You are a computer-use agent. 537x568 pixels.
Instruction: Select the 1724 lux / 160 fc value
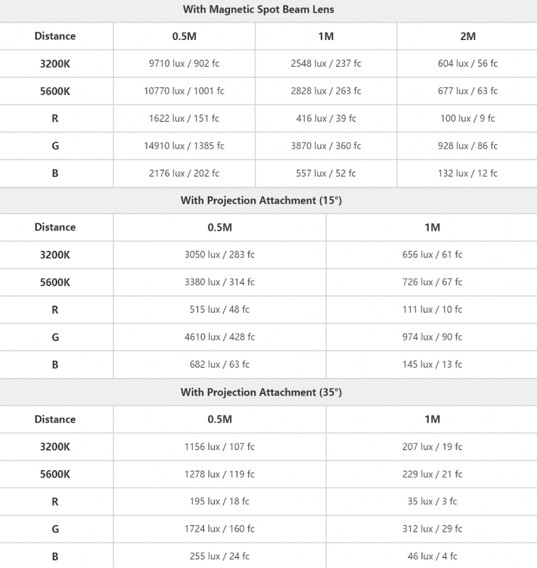coord(219,529)
